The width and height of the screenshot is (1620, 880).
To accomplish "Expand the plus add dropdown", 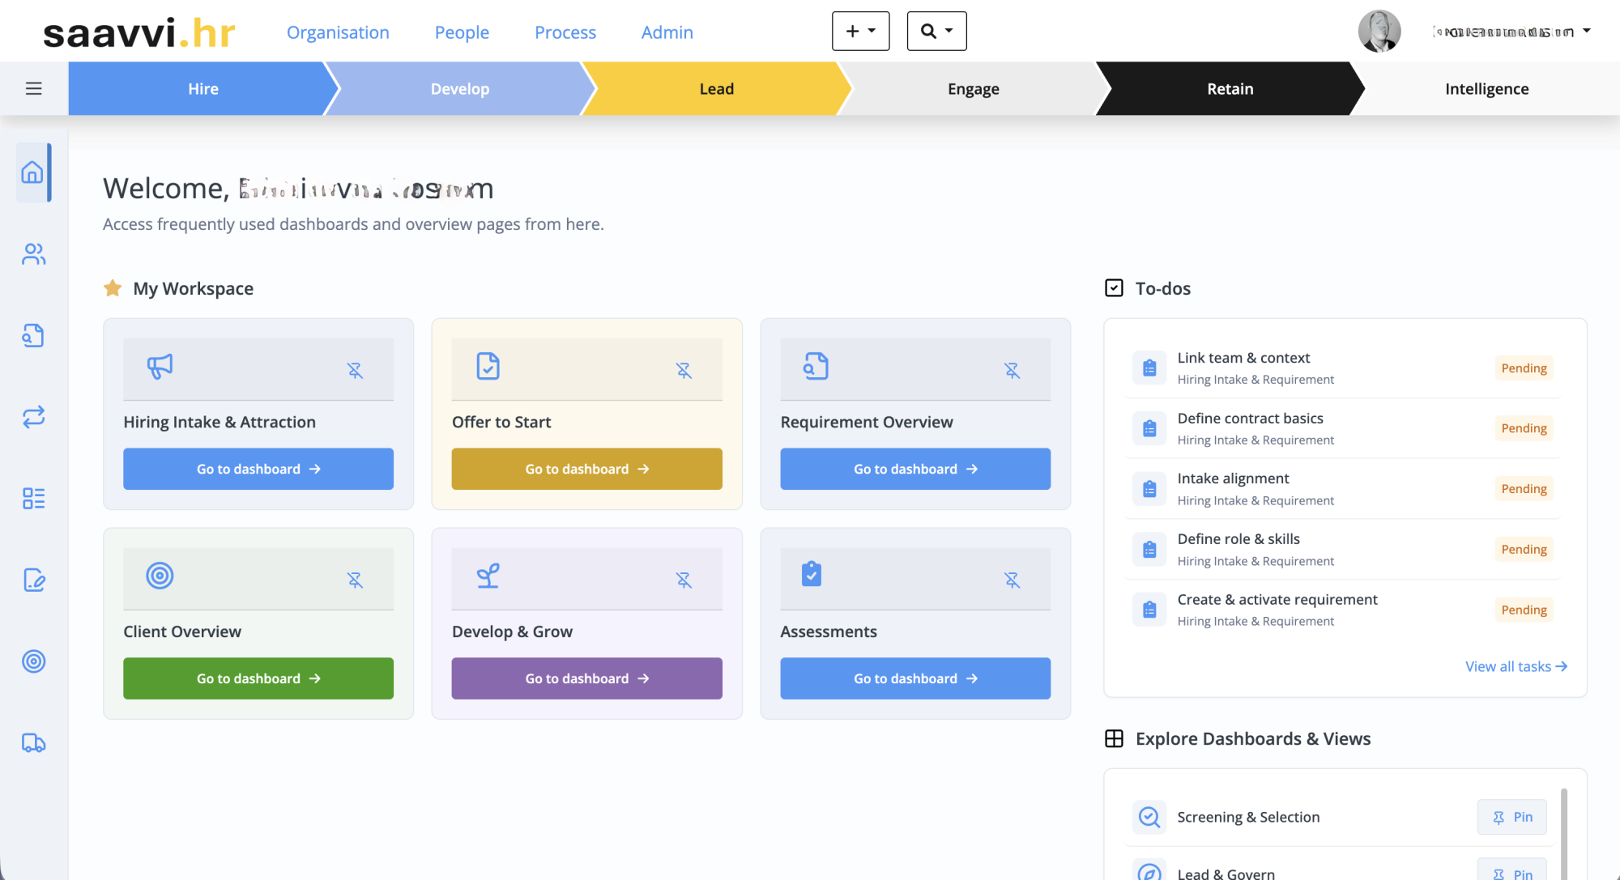I will [860, 32].
